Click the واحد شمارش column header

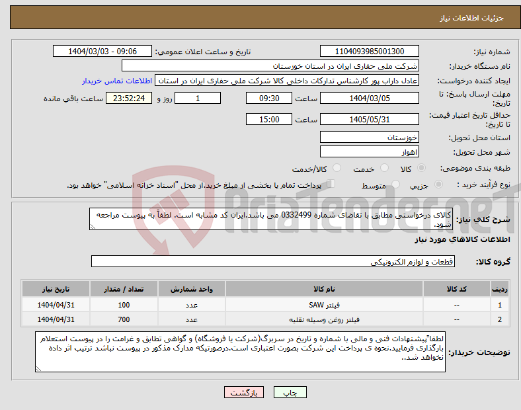[x=191, y=289]
